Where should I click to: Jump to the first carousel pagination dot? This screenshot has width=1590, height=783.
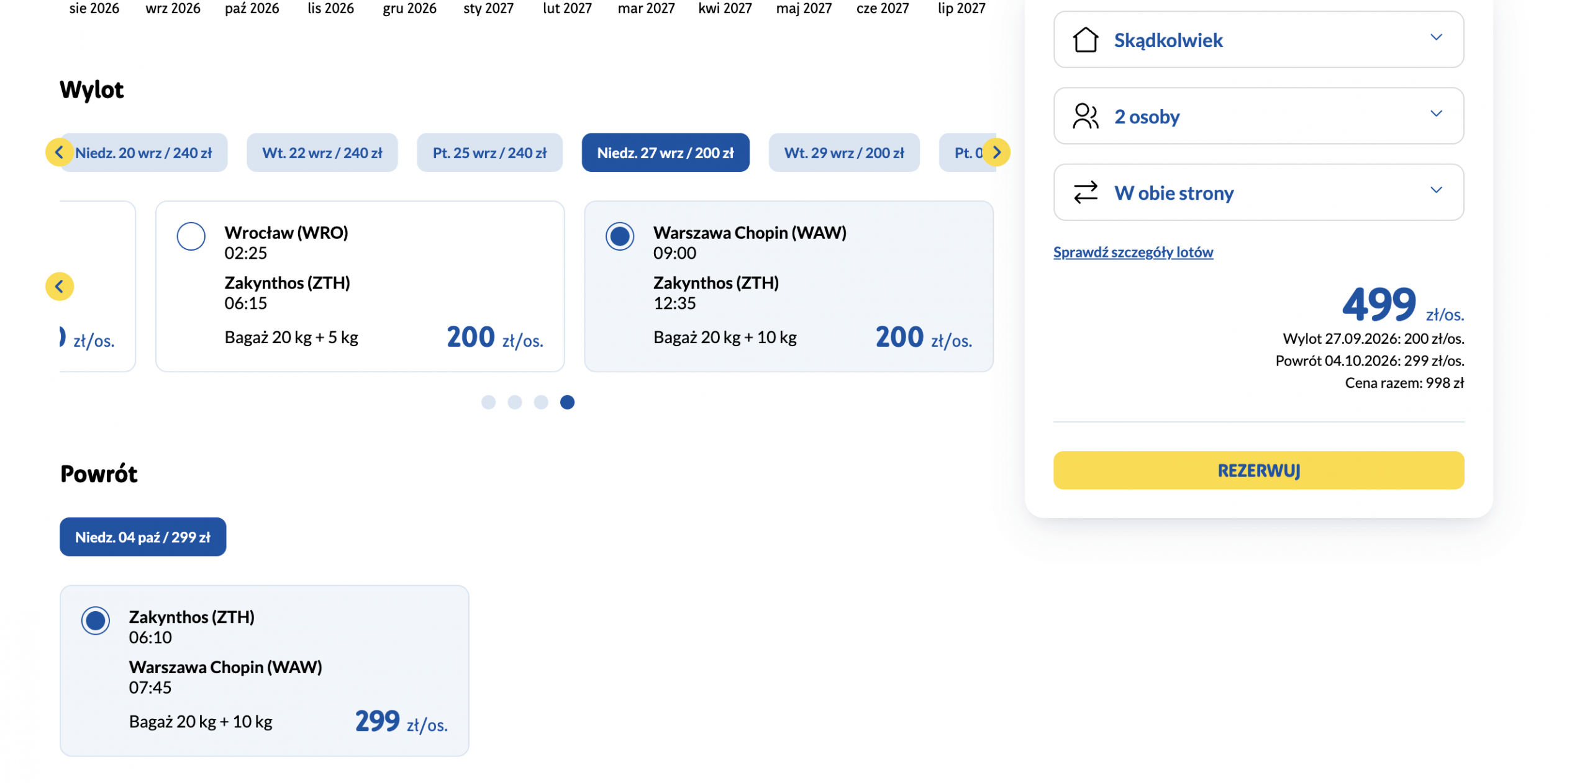tap(488, 402)
